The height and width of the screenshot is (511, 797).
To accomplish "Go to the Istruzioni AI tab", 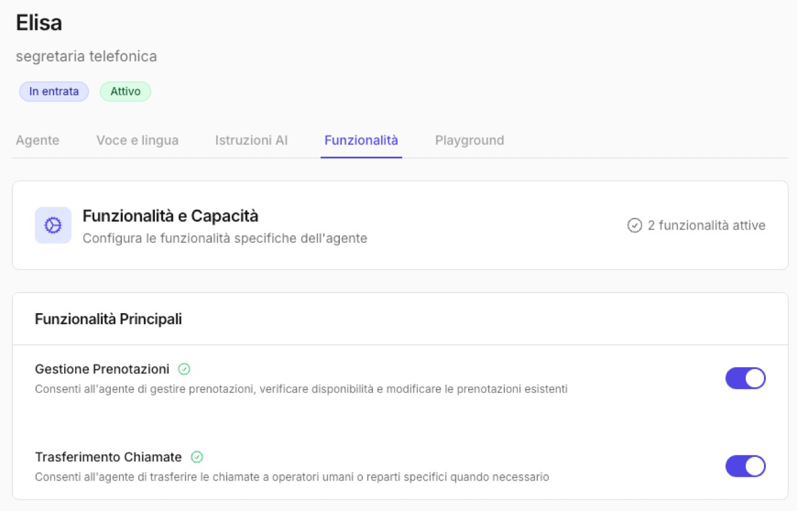I will (251, 140).
